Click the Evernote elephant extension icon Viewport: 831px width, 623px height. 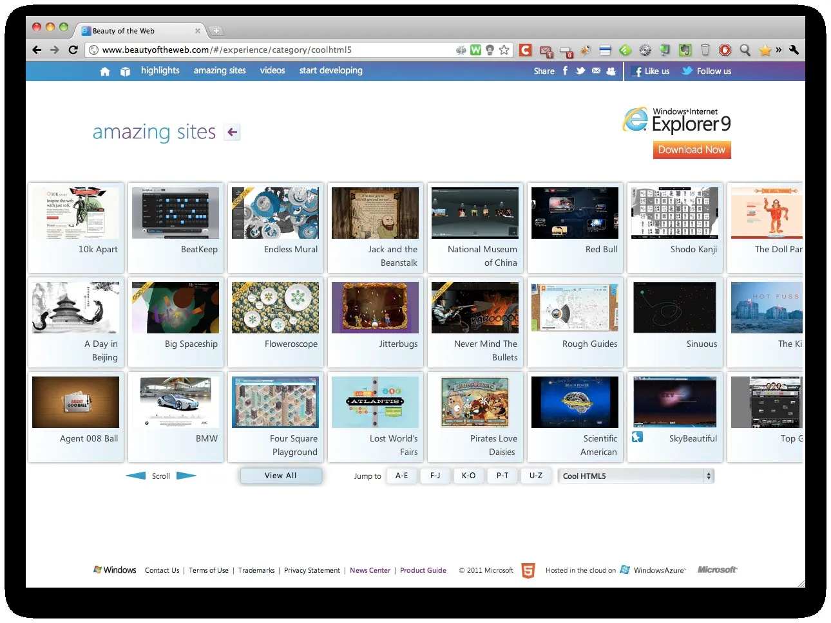click(685, 50)
